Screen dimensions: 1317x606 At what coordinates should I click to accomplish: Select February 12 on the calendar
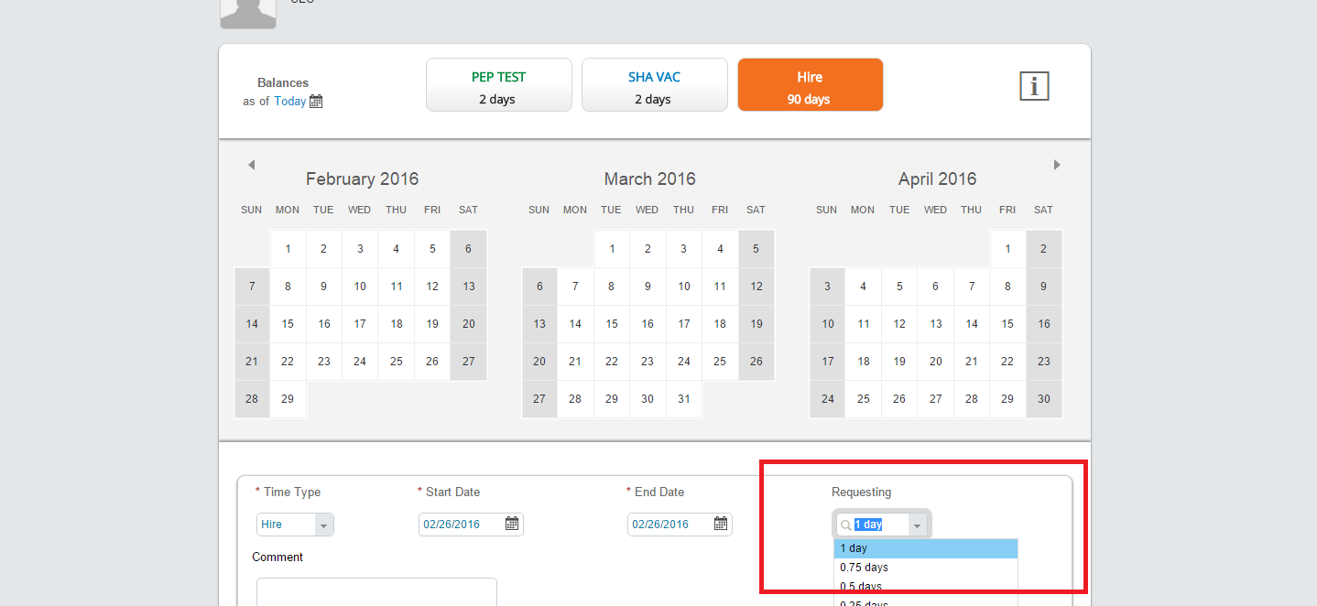(432, 287)
